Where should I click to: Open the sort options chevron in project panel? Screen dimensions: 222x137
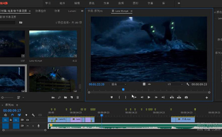(23, 98)
